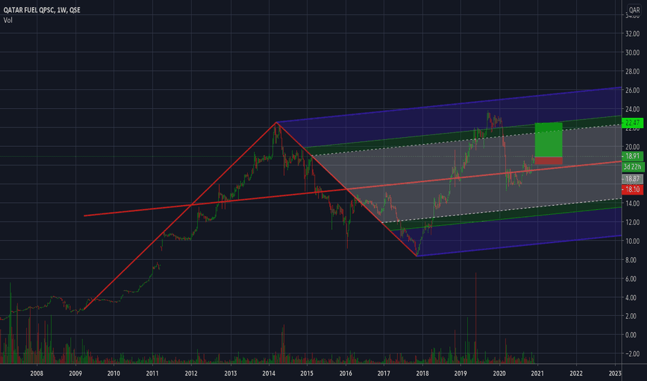Click the 2022 time axis label
647x381 pixels.
click(576, 373)
